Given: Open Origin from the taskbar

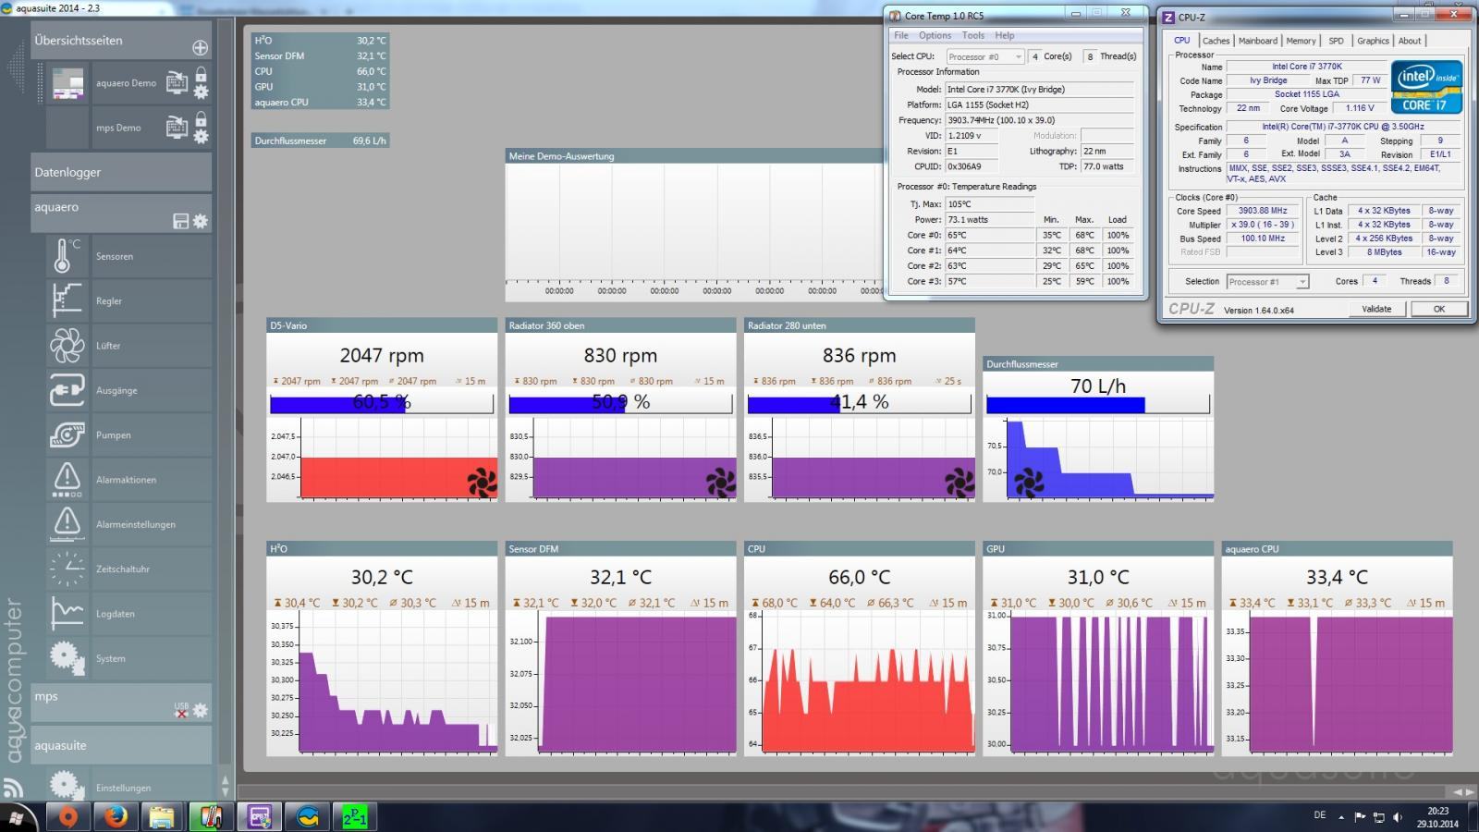Looking at the screenshot, I should point(67,817).
